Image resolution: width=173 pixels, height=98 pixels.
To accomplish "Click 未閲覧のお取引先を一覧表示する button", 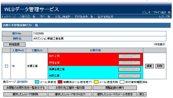I will 25,88.
